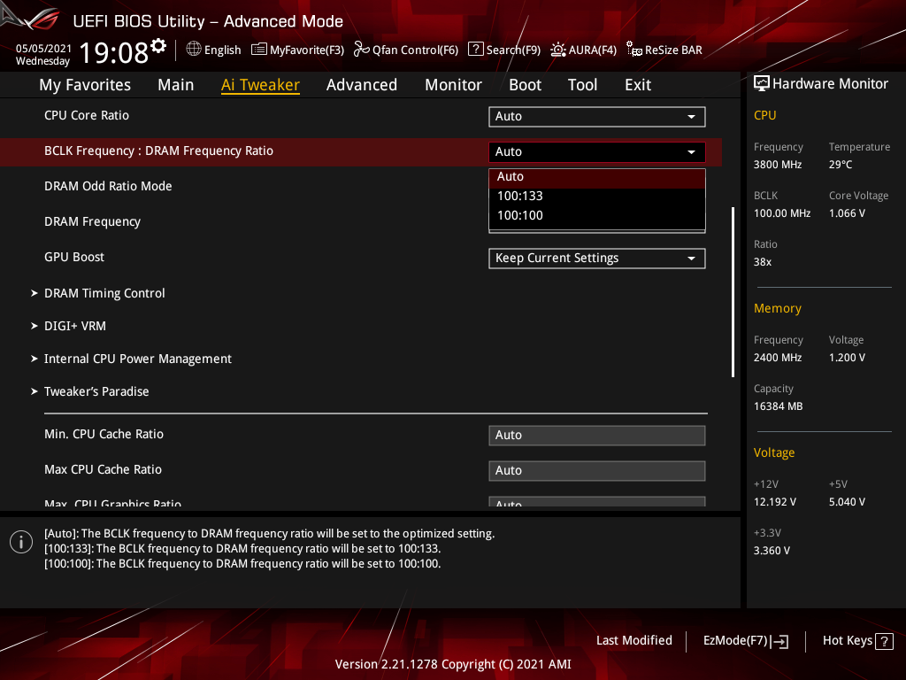Click the info icon beside help text
This screenshot has height=680, width=906.
pos(21,542)
